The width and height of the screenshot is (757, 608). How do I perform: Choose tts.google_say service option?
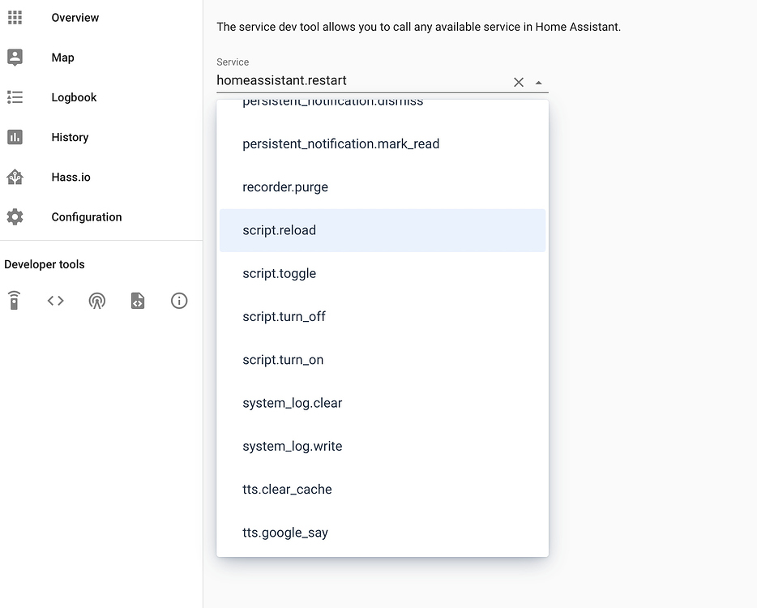tap(285, 533)
